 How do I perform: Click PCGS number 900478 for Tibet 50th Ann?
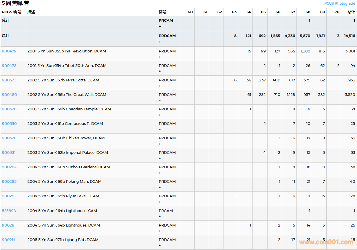[9, 66]
